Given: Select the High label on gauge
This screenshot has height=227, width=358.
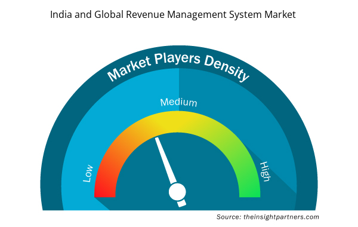Looking at the screenshot, I should pyautogui.click(x=265, y=171).
